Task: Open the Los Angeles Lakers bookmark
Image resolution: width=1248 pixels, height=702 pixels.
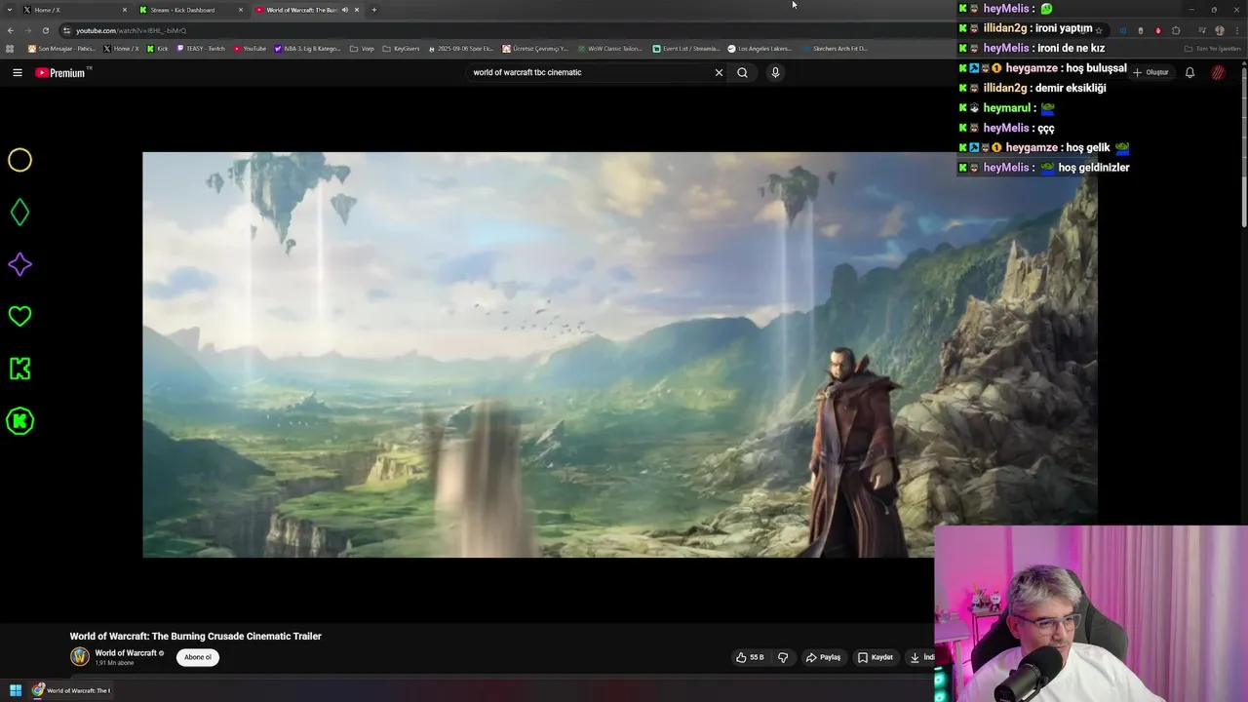Action: pyautogui.click(x=760, y=49)
